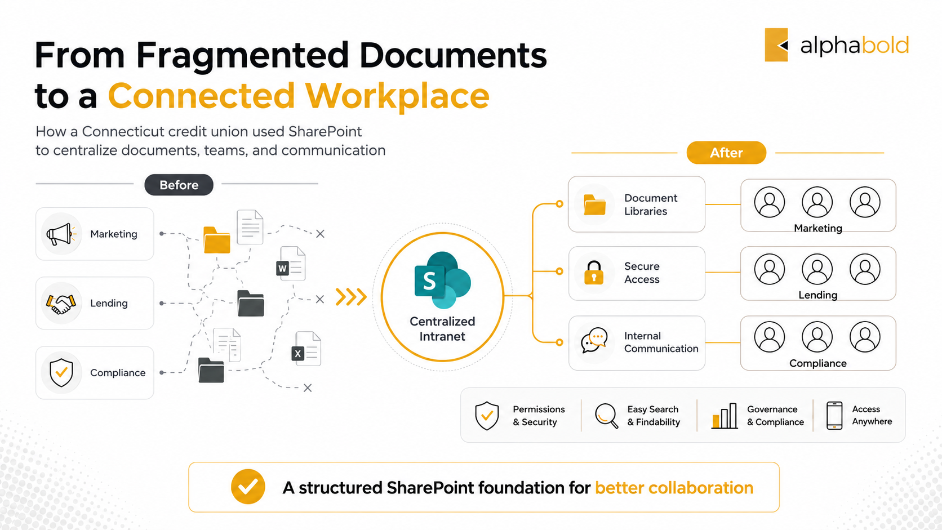Click the Easy Search magnifier icon
The image size is (942, 530).
[607, 416]
